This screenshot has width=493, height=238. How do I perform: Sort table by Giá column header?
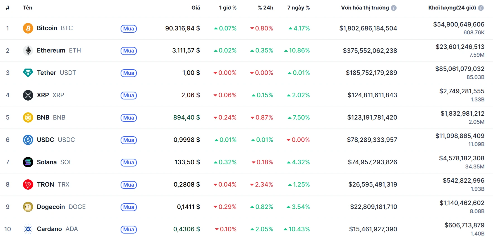tap(195, 8)
